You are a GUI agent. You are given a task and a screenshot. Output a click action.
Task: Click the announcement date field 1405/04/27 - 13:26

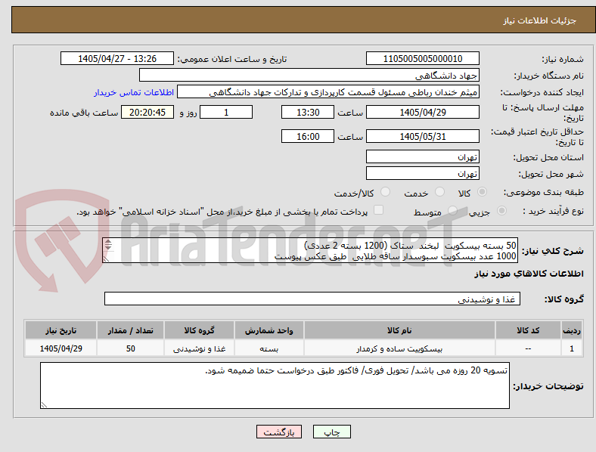click(x=117, y=58)
